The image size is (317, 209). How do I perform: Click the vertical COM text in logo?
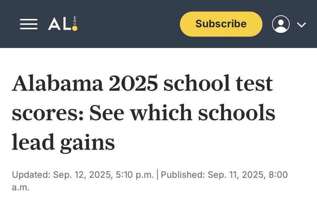tap(74, 21)
